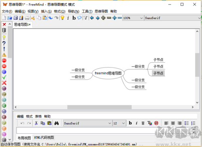Add the yellow warning triangle icon
This screenshot has height=147, width=202.
click(x=4, y=55)
